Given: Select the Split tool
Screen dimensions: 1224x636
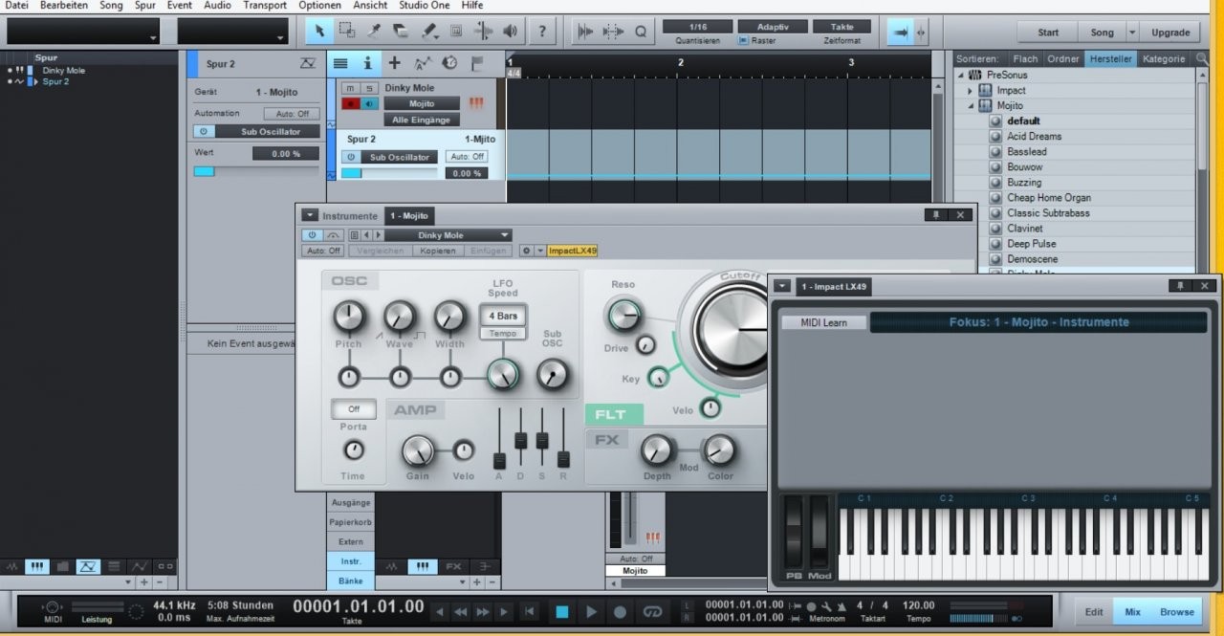Looking at the screenshot, I should (374, 32).
